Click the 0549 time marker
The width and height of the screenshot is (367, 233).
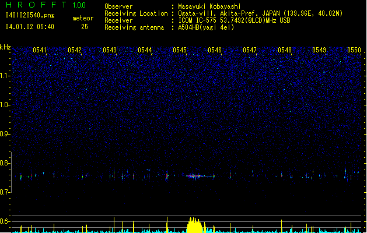tap(319, 50)
